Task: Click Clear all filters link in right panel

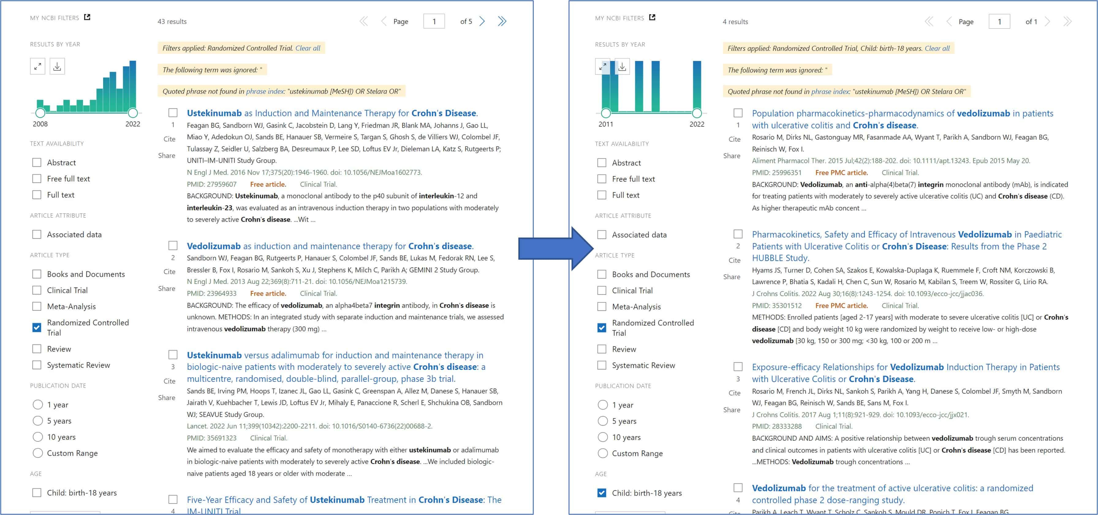Action: pyautogui.click(x=937, y=49)
